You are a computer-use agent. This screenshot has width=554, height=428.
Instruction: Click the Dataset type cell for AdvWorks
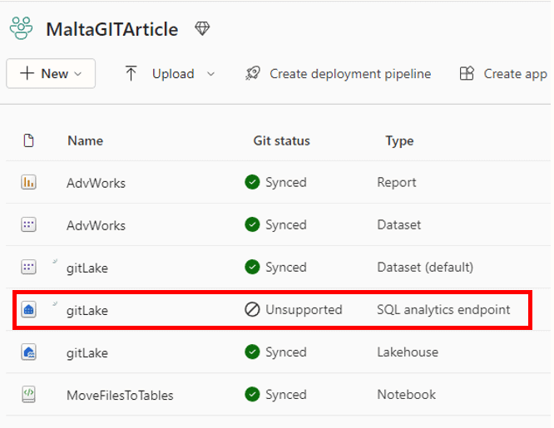[x=399, y=224]
